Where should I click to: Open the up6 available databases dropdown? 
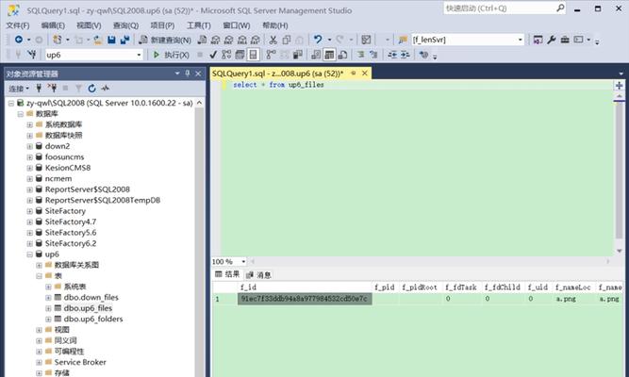94,55
